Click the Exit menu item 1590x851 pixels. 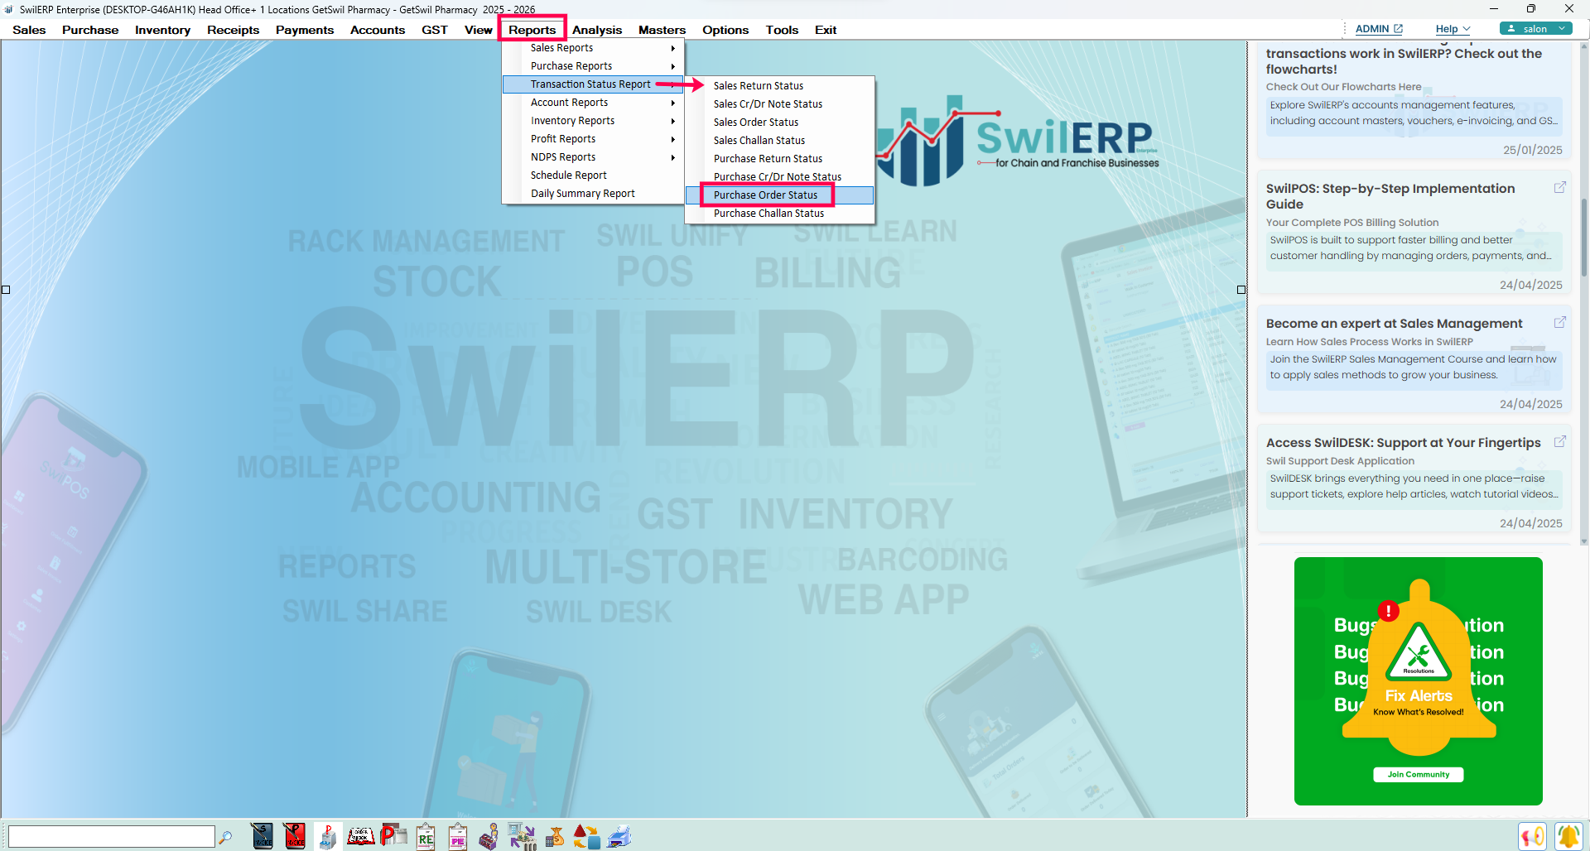(826, 30)
